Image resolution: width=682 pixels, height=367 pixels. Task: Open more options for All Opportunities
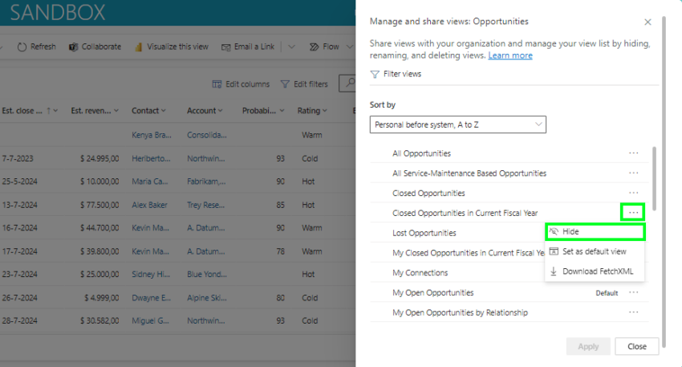633,153
